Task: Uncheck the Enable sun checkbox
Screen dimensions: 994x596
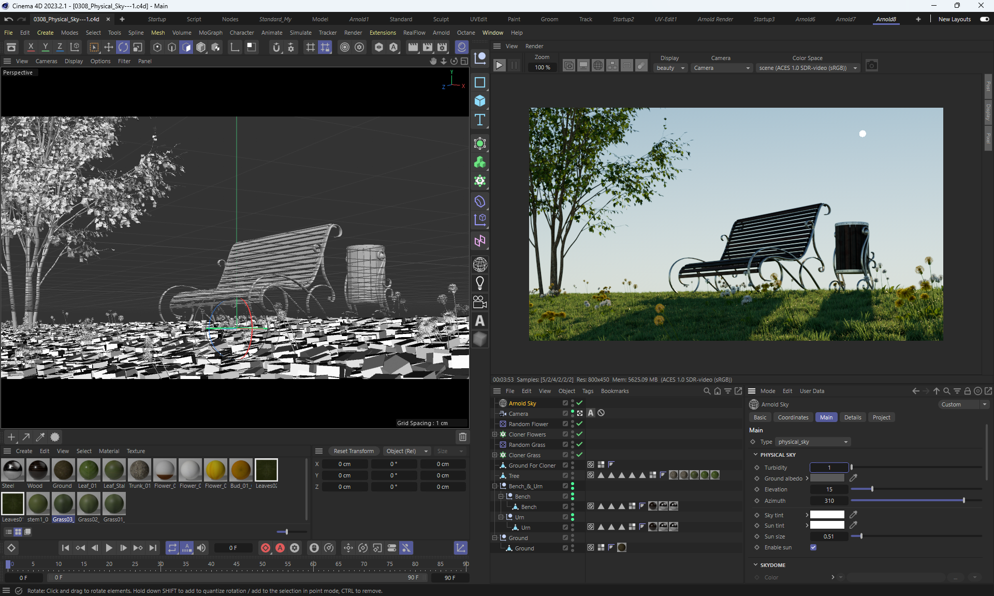Action: click(813, 547)
